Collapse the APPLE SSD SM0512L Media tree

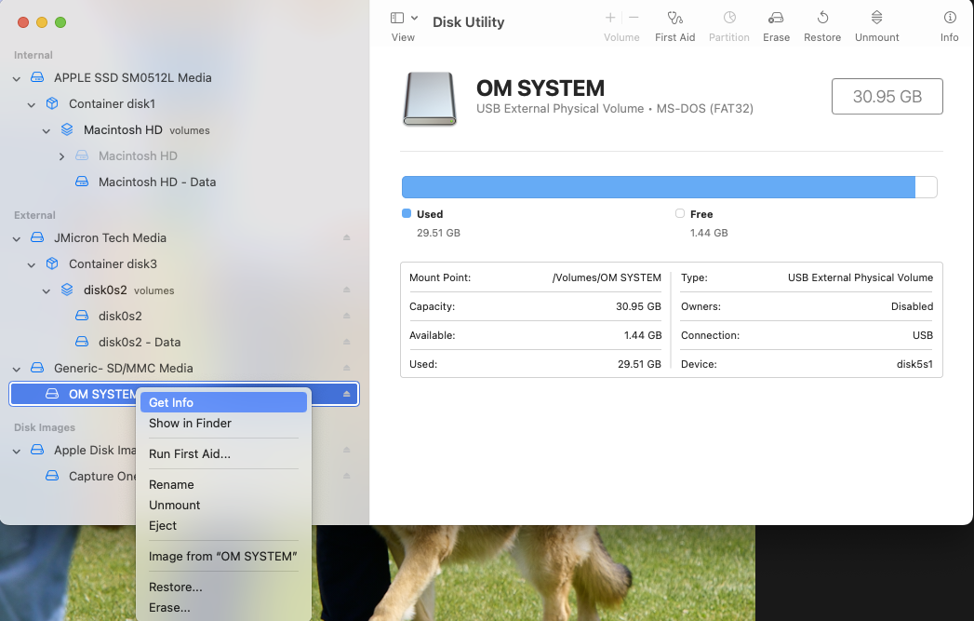pyautogui.click(x=17, y=78)
